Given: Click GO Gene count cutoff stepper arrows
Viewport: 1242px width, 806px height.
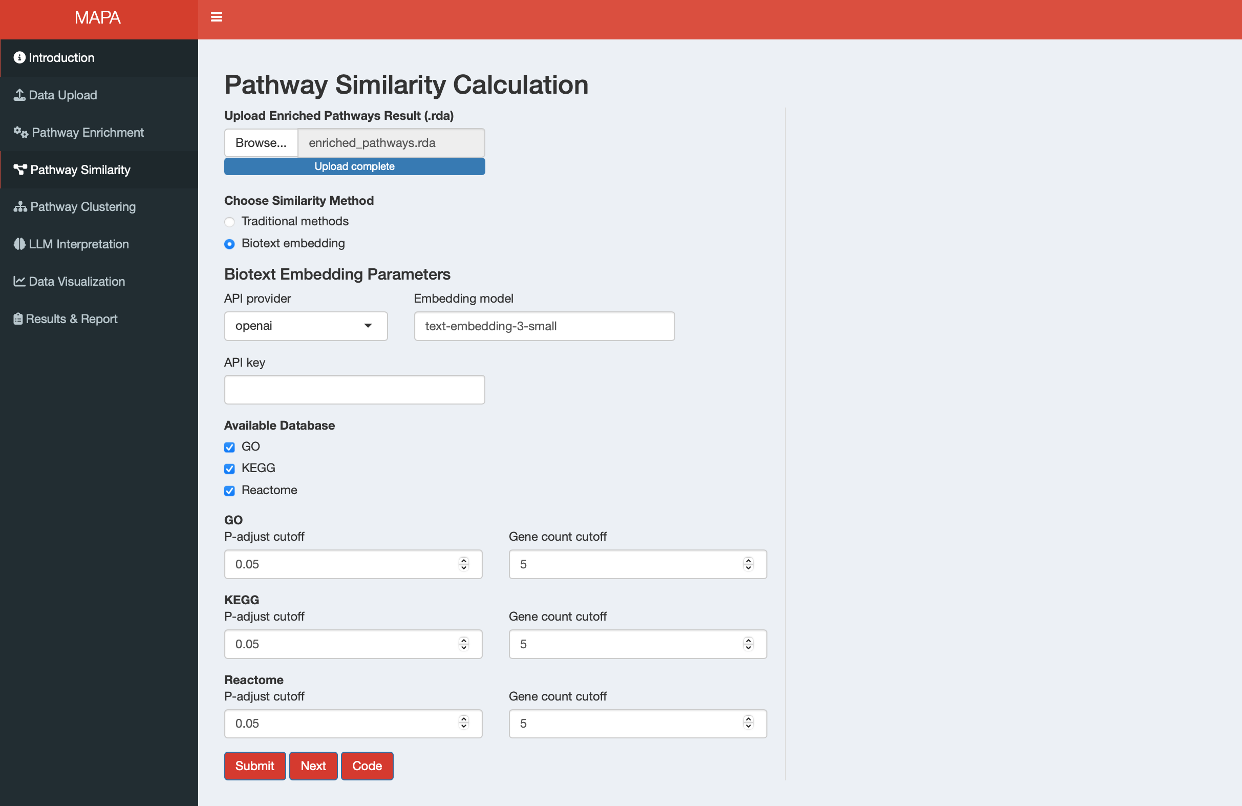Looking at the screenshot, I should [x=748, y=564].
